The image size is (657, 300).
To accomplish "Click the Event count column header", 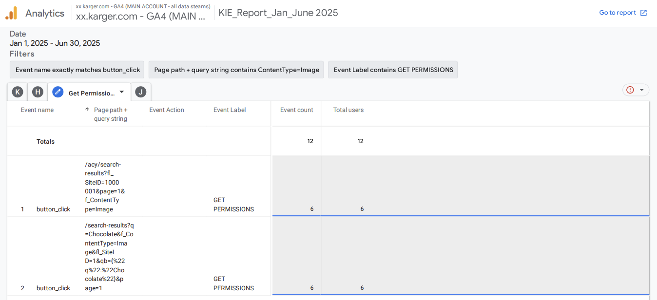I will (x=297, y=110).
